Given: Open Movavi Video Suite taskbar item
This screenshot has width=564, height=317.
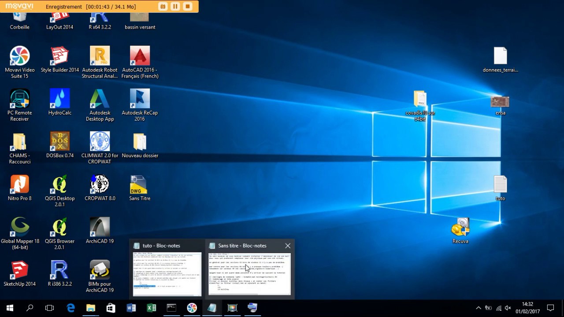Looking at the screenshot, I should pos(192,308).
